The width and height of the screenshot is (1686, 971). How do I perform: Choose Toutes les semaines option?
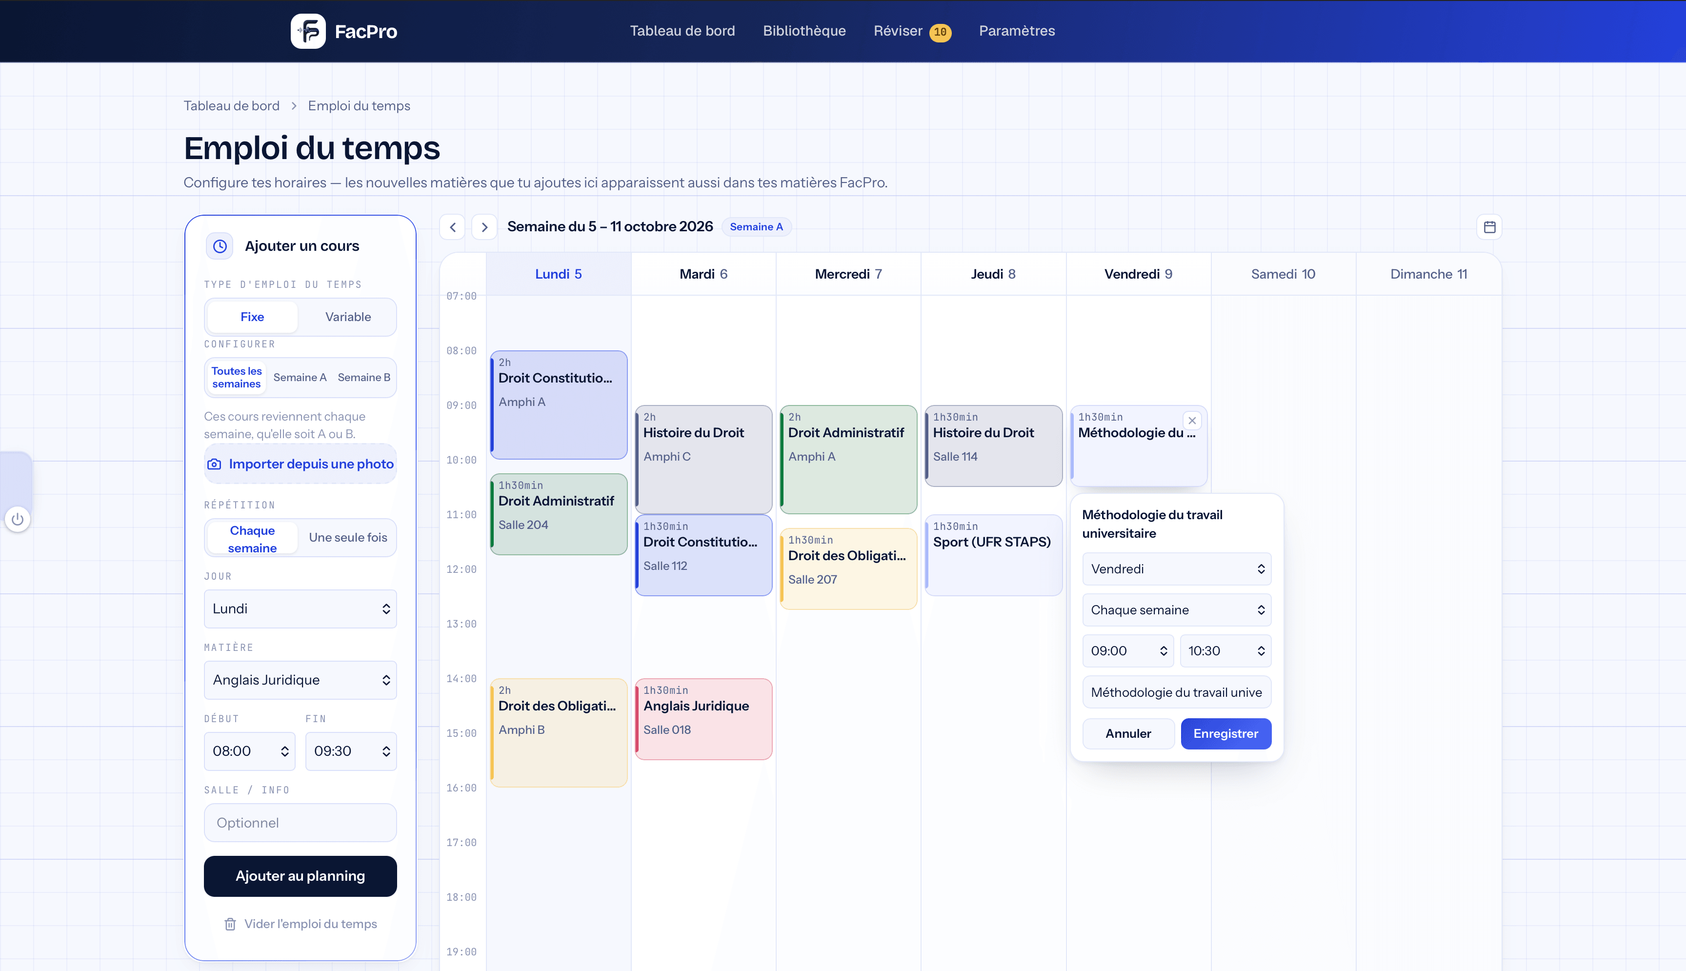pos(237,378)
